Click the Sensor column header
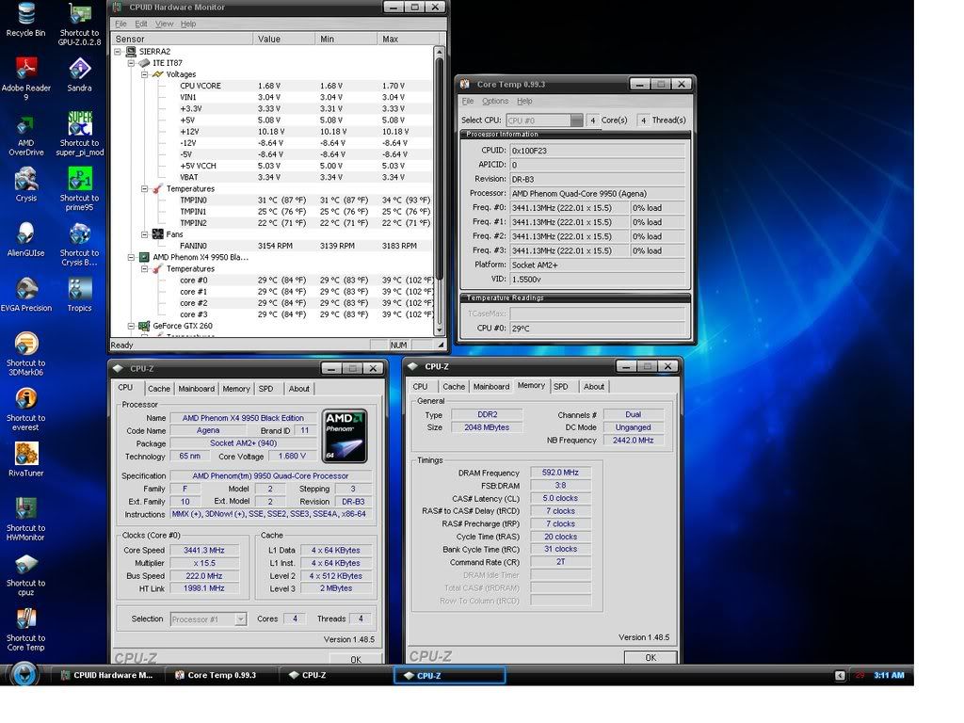This screenshot has height=723, width=964. (x=183, y=39)
